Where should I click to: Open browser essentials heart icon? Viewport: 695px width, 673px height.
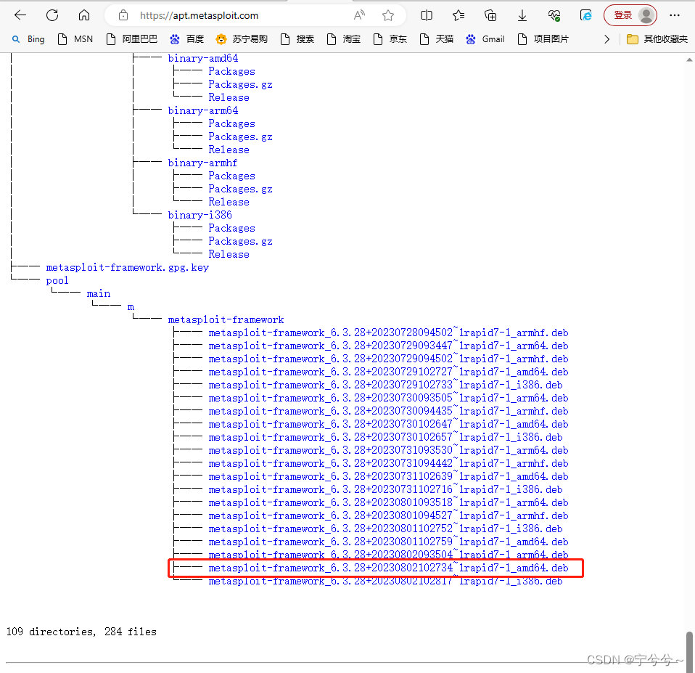tap(554, 15)
